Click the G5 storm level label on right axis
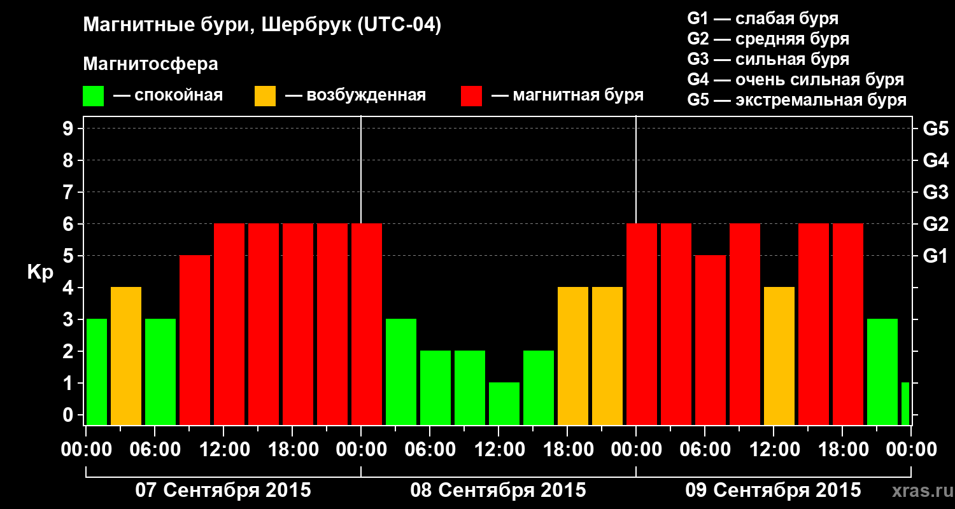 click(x=935, y=129)
